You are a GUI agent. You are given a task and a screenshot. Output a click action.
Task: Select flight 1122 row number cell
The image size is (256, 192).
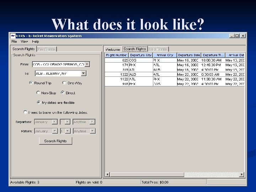click(x=117, y=79)
